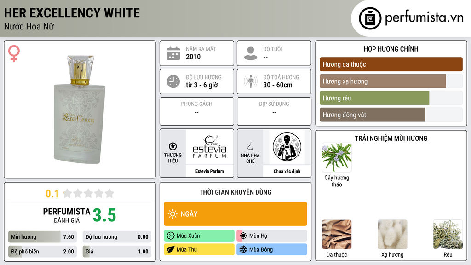Click the flower icon next to Mùa Xuân
471x265 pixels.
point(171,236)
